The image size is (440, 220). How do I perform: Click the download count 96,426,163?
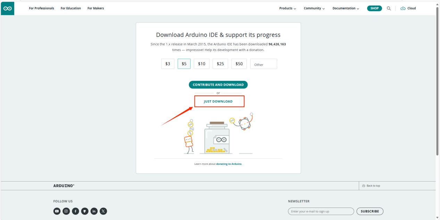277,44
